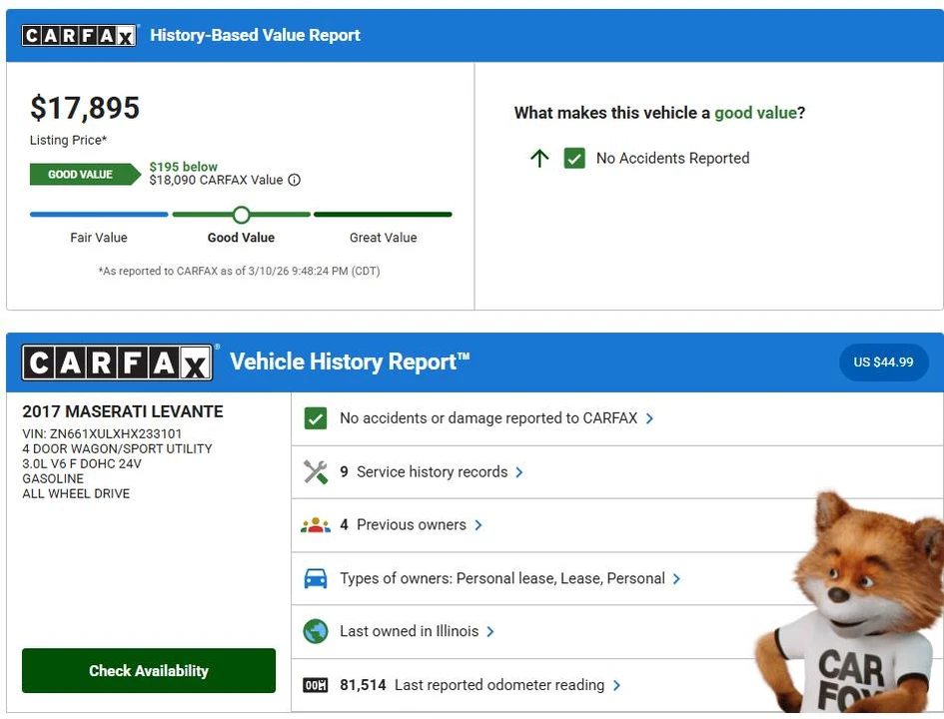The image size is (944, 719).
Task: Click the As reported to CARFAX timestamp note
Action: (239, 272)
